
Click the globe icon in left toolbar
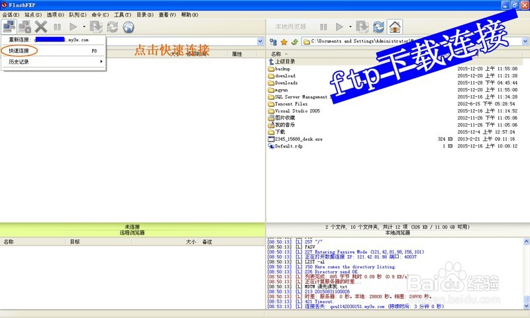129,27
